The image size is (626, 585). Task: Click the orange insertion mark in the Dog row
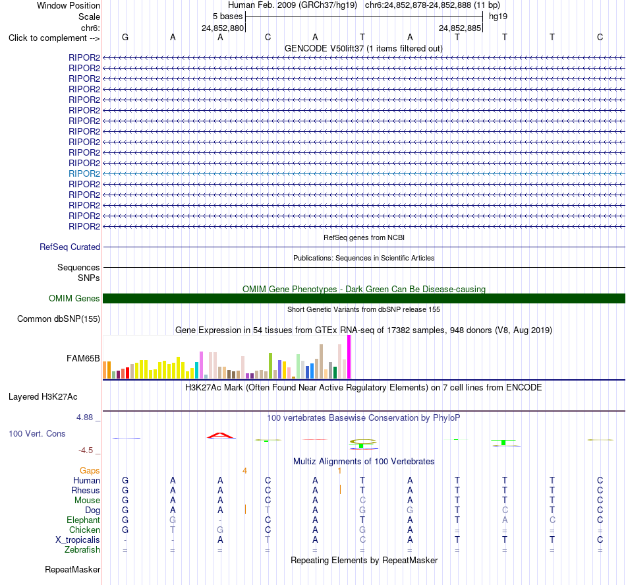[245, 509]
